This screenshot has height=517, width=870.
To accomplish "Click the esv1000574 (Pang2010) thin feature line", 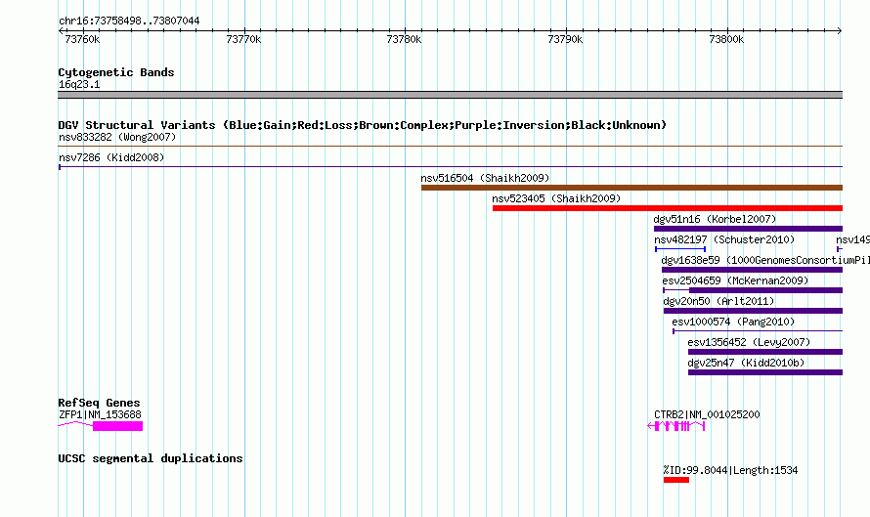I will (x=758, y=331).
